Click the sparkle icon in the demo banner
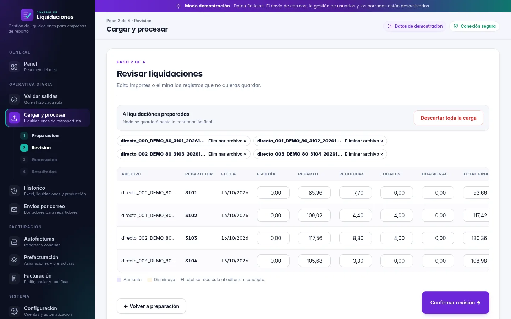 point(178,6)
